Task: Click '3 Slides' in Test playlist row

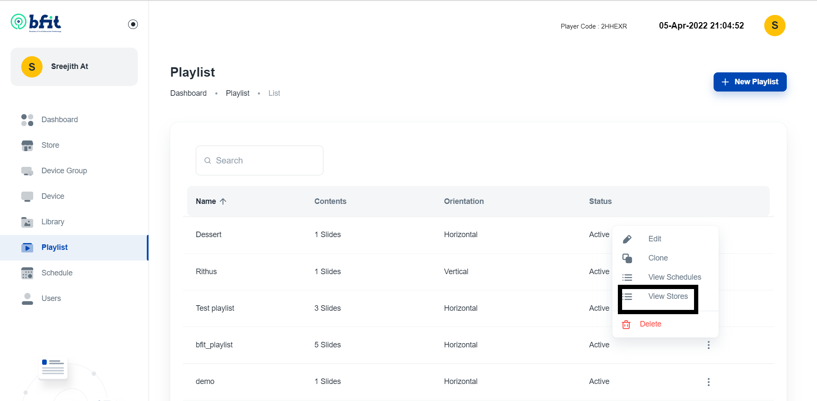Action: 328,308
